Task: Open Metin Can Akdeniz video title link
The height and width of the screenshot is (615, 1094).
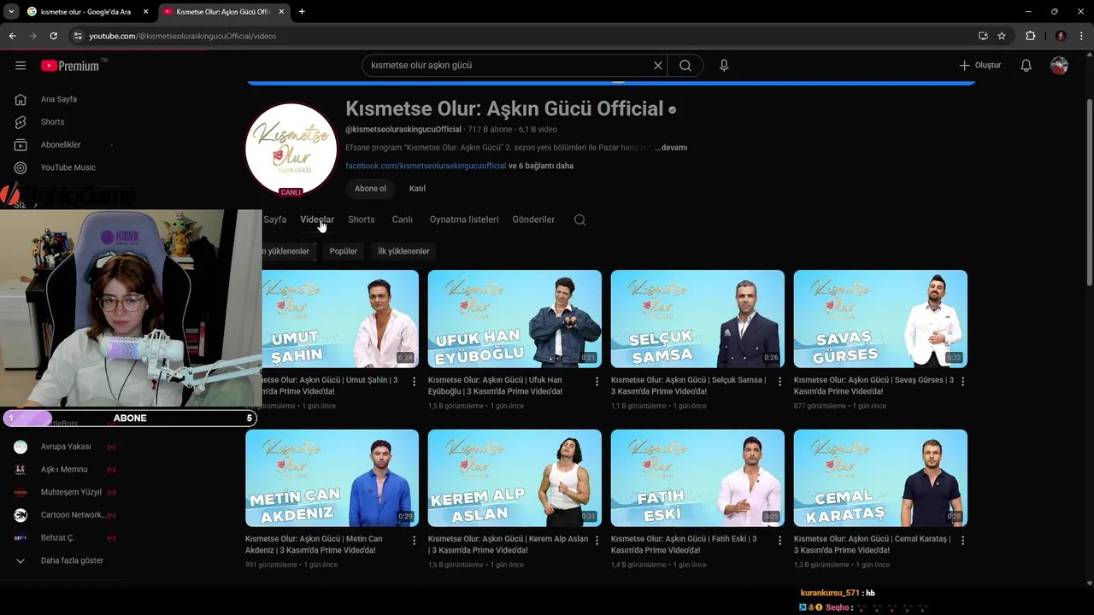Action: (x=314, y=544)
